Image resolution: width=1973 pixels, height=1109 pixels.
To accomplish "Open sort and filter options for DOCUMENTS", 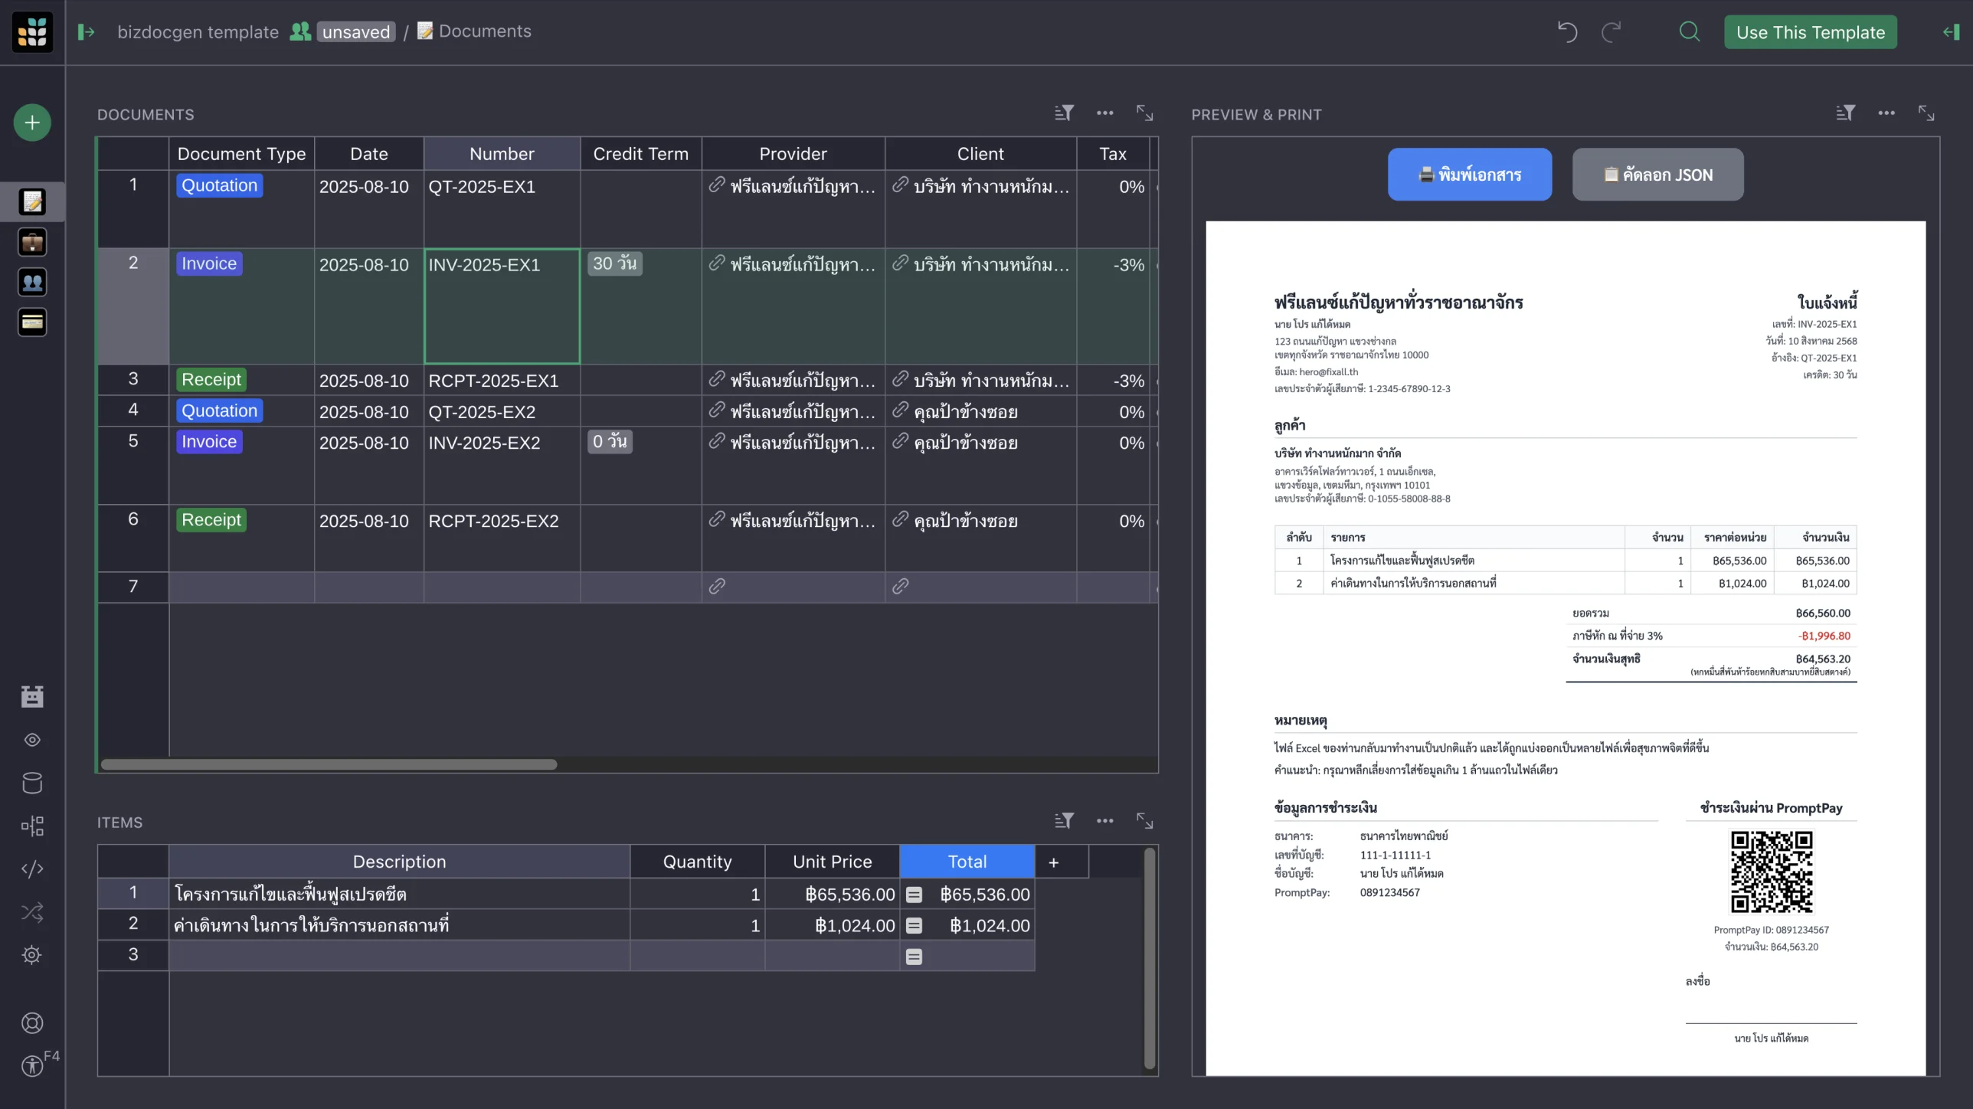I will 1063,113.
